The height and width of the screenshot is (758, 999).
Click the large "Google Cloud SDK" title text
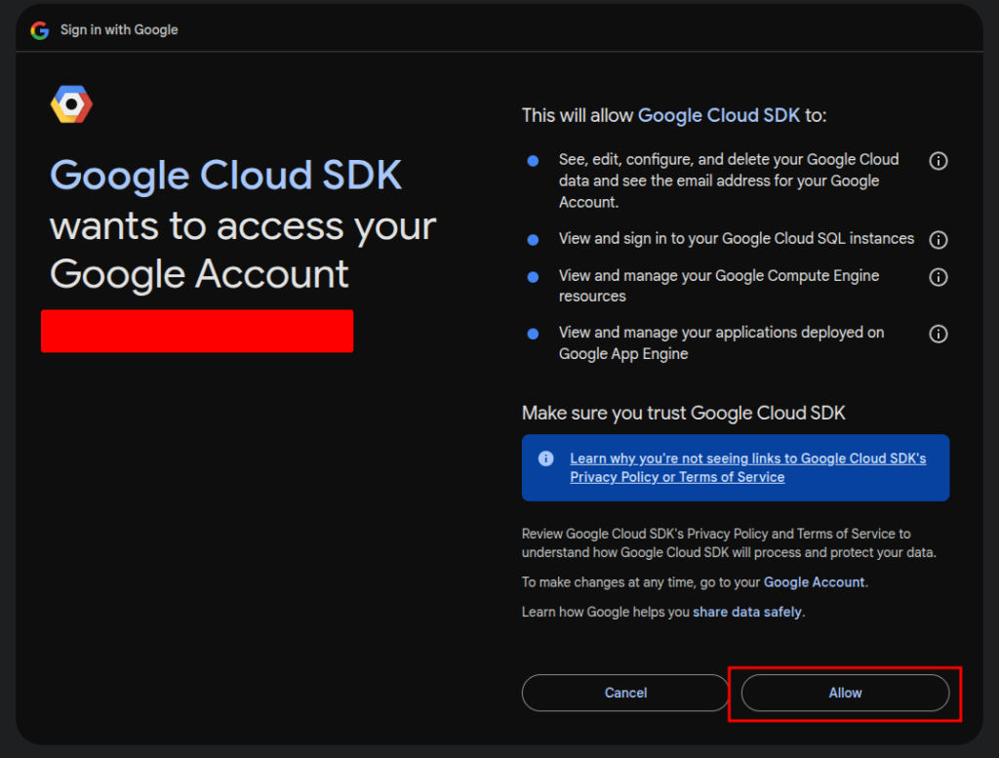point(225,176)
